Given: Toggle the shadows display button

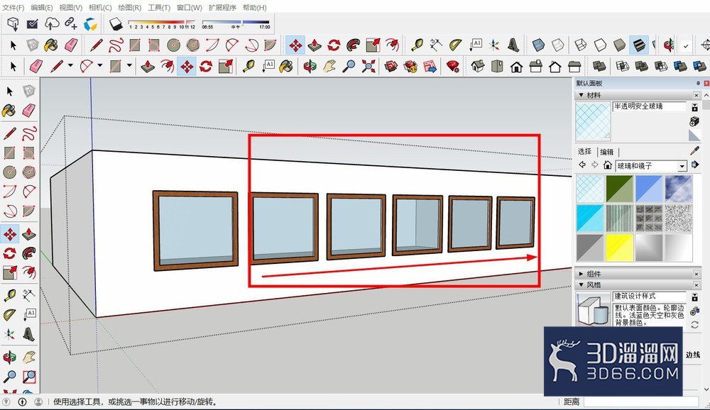Looking at the screenshot, I should [116, 23].
